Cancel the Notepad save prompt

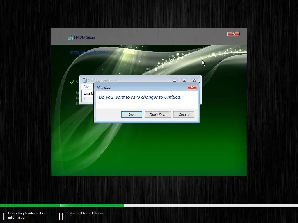click(x=184, y=114)
